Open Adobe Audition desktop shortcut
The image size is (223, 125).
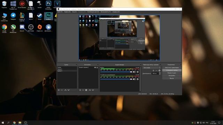[x=48, y=16]
